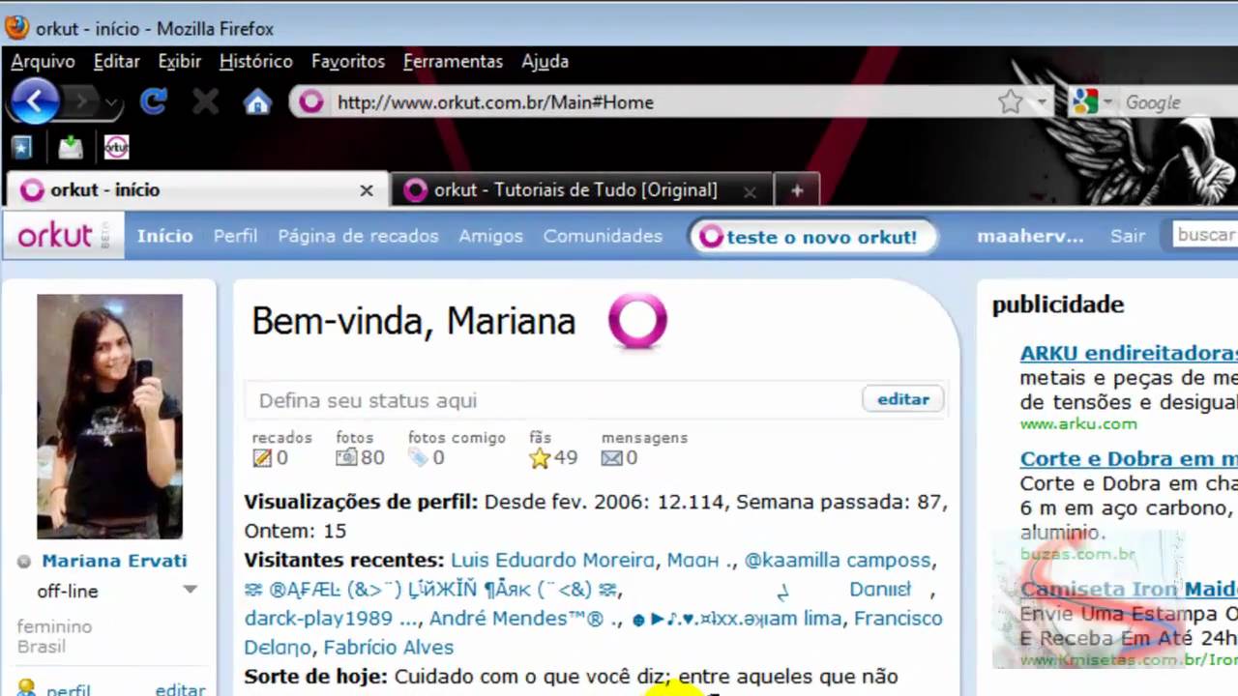1238x696 pixels.
Task: Open visitor @kaamilla camposs profile
Action: point(838,560)
